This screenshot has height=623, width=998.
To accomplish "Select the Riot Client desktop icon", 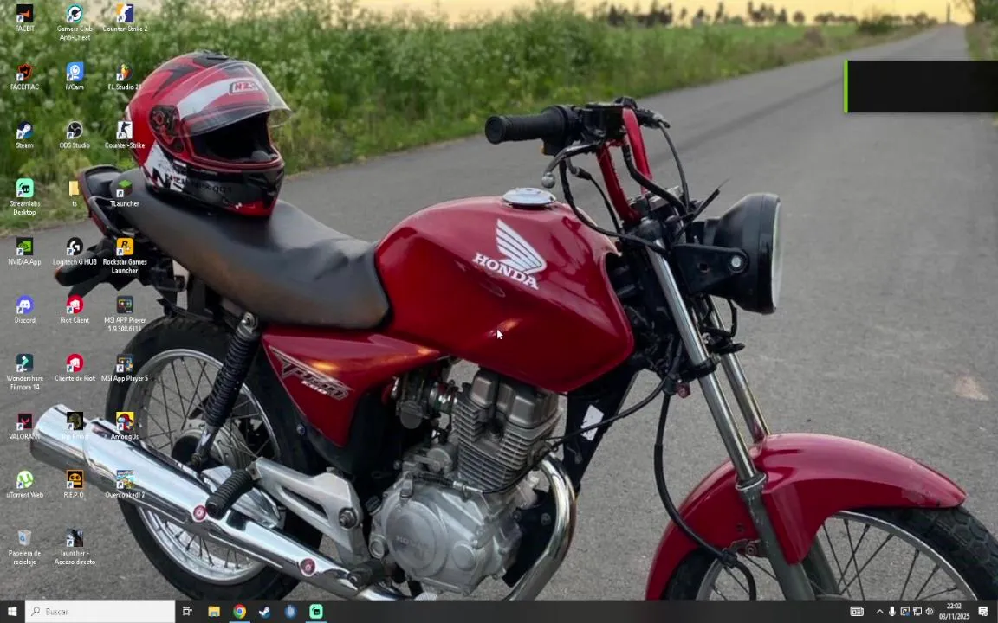I will 75,311.
